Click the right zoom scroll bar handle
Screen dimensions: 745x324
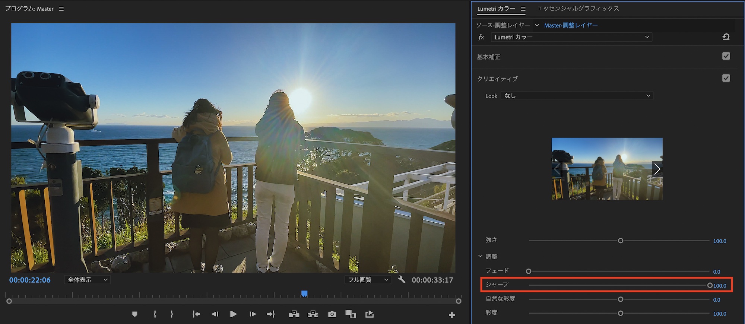pos(459,301)
